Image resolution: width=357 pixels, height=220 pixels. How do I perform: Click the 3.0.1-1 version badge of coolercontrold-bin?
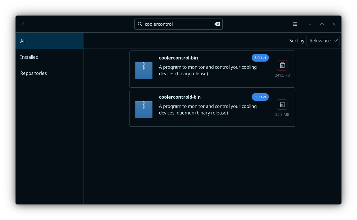[260, 97]
